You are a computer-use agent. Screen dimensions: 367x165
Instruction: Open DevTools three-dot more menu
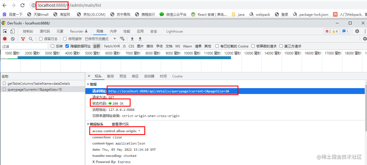pos(364,31)
